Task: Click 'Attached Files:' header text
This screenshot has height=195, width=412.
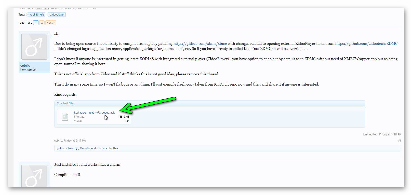Action: tap(66, 103)
